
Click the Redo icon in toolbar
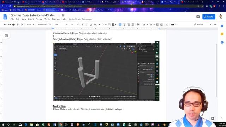10,25
